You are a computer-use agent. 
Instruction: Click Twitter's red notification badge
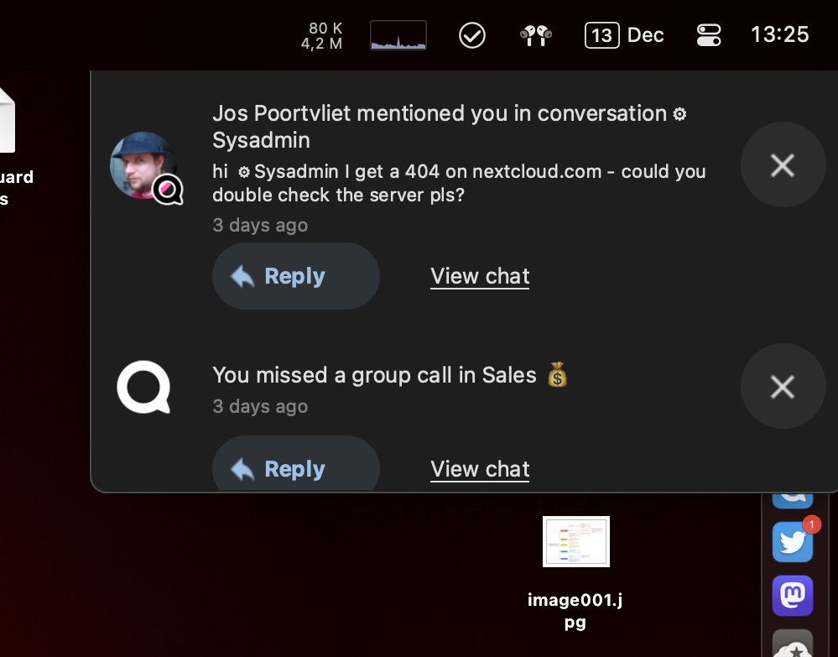(811, 524)
